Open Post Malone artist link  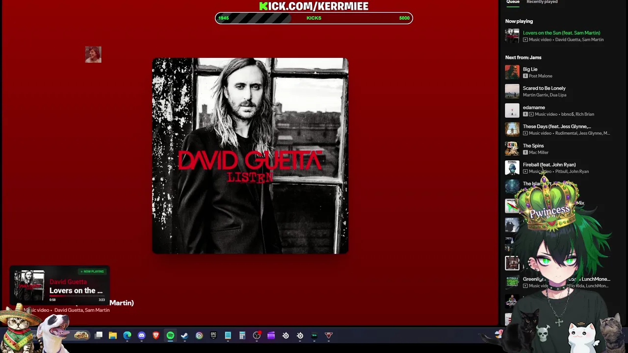541,76
